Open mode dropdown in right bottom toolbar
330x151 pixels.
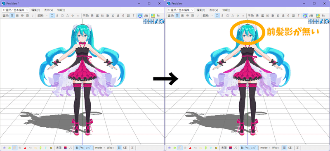pos(265,148)
